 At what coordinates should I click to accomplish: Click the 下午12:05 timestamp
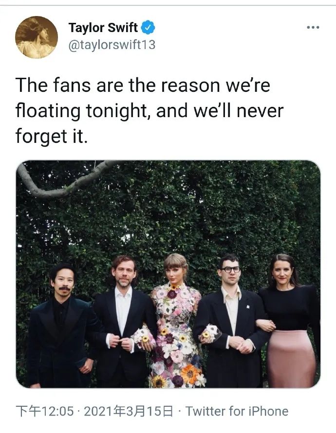pos(45,411)
